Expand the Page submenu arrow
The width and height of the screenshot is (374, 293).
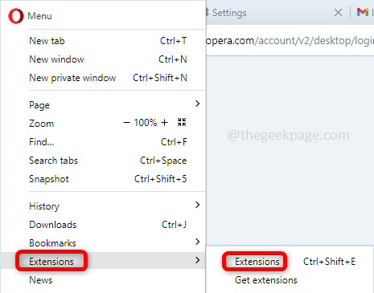pyautogui.click(x=198, y=104)
